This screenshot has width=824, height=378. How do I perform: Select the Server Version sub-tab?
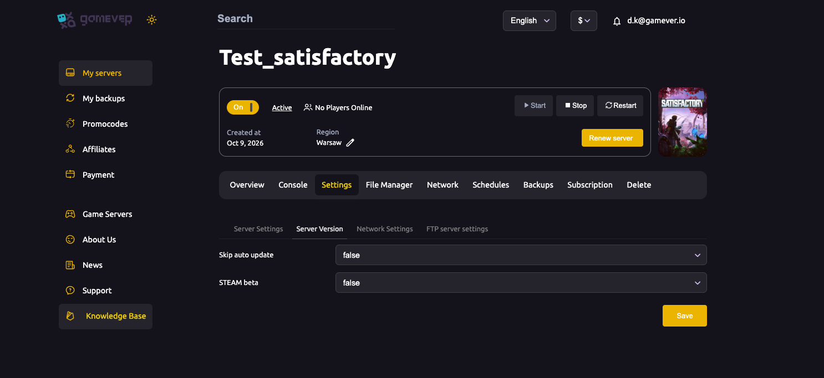tap(319, 229)
